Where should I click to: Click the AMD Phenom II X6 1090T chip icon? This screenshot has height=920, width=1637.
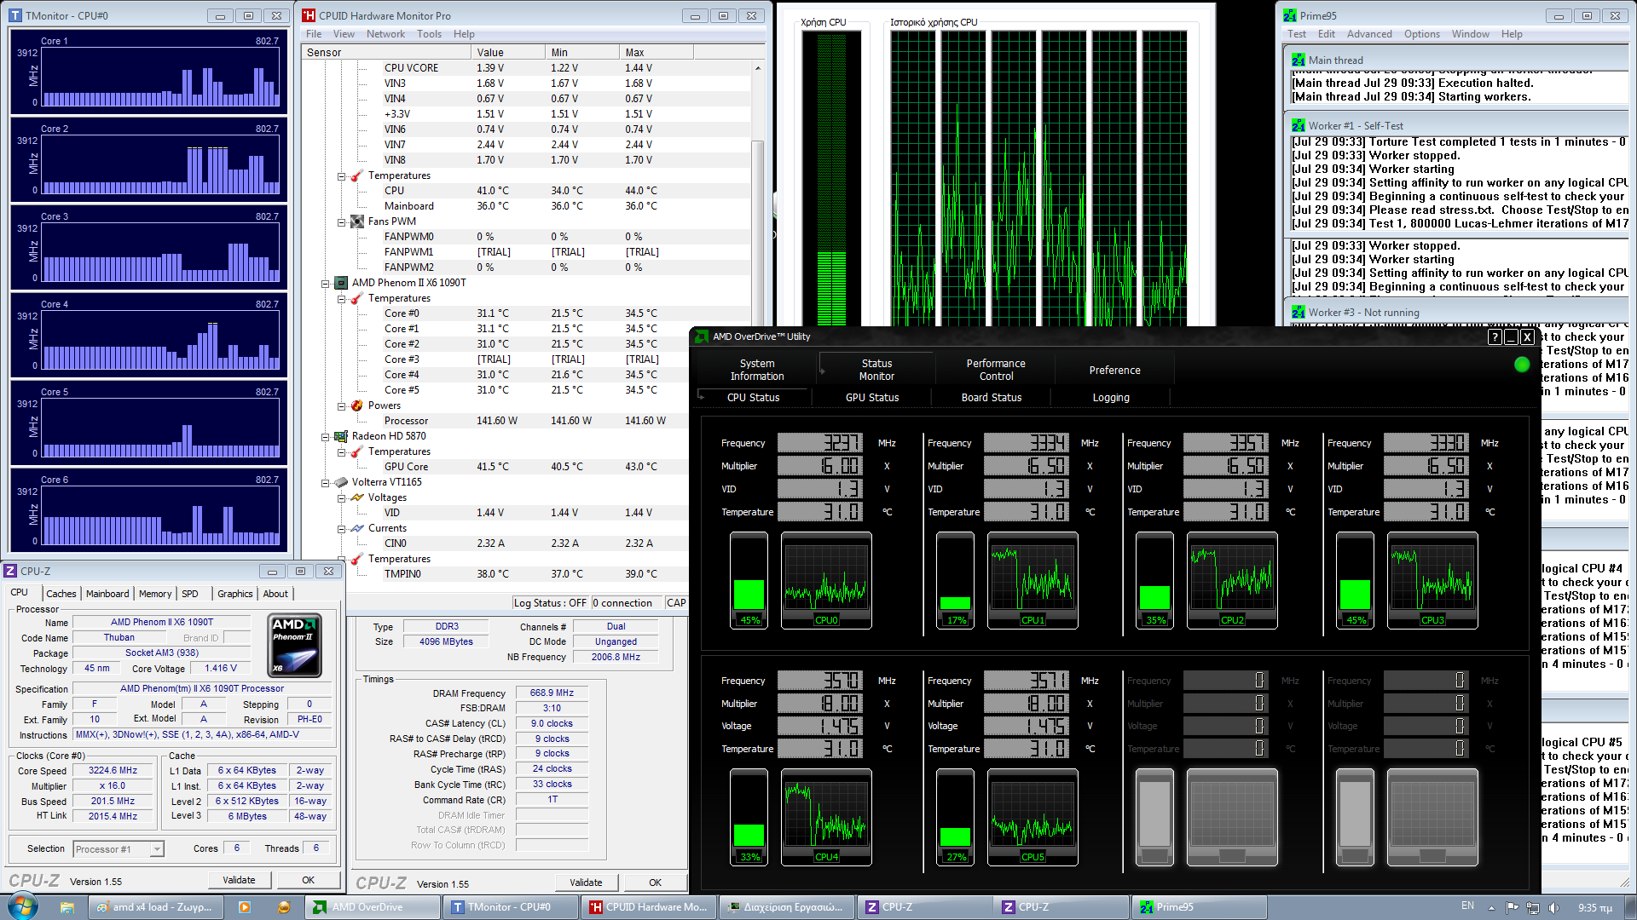point(341,283)
